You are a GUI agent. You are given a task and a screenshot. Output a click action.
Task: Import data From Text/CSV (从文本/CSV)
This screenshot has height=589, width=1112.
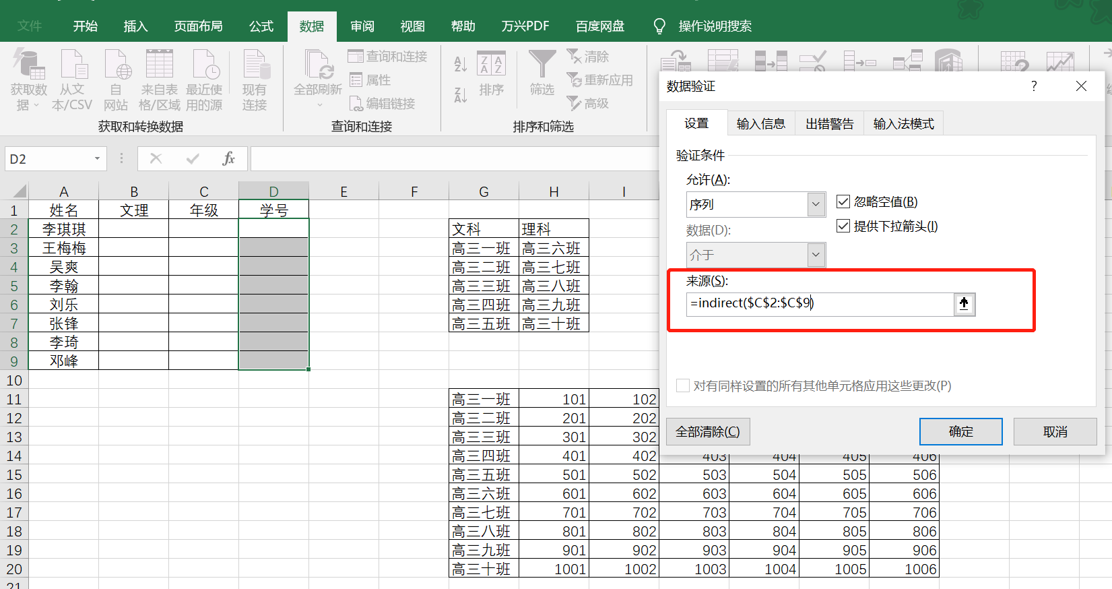click(x=72, y=80)
